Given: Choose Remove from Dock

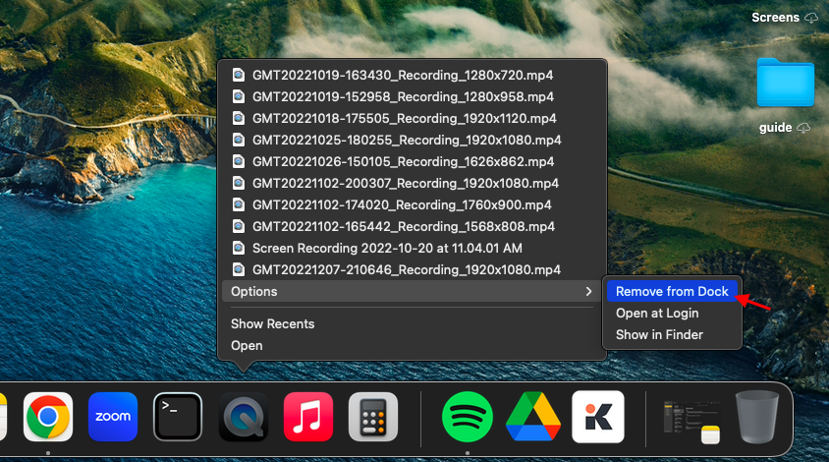Looking at the screenshot, I should pos(672,292).
